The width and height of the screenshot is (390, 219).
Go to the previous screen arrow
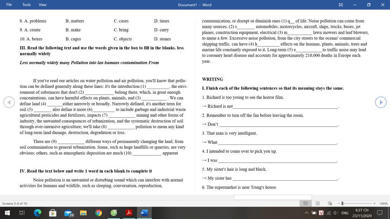pyautogui.click(x=9, y=102)
